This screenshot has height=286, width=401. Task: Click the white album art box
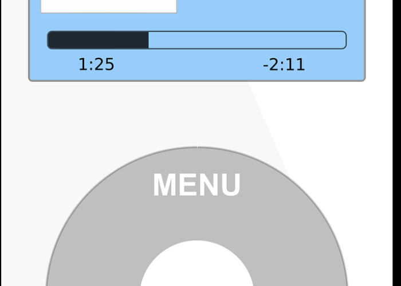109,6
